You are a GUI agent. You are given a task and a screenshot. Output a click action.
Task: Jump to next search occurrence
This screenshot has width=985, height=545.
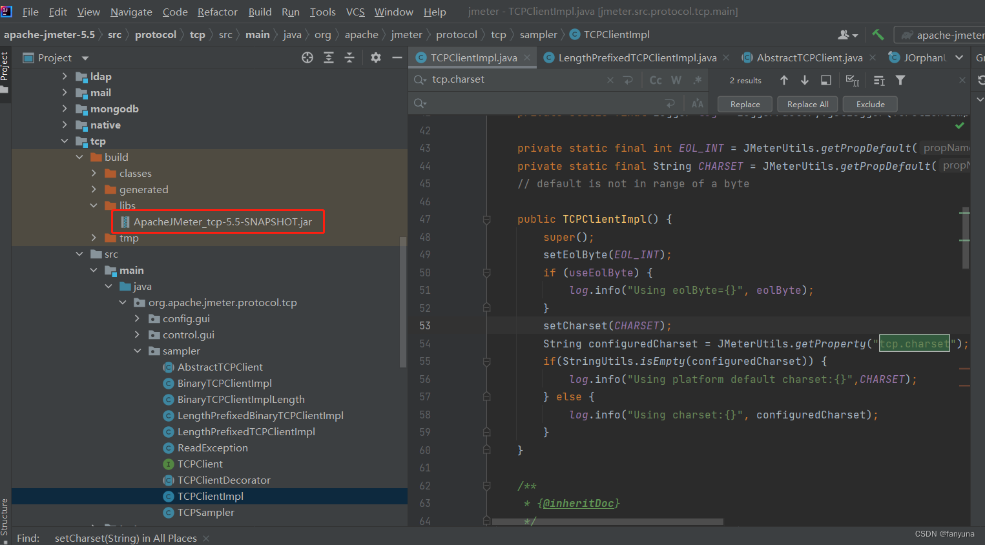(805, 80)
